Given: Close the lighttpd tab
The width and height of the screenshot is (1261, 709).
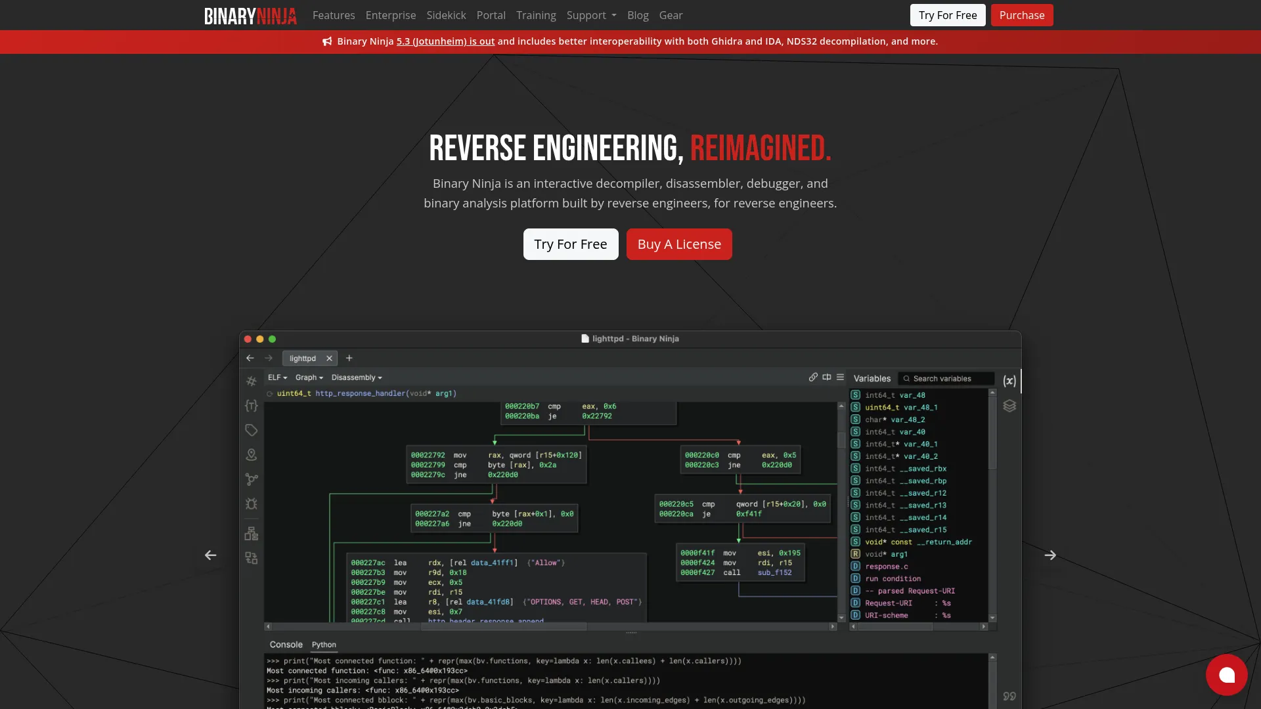Looking at the screenshot, I should 330,358.
